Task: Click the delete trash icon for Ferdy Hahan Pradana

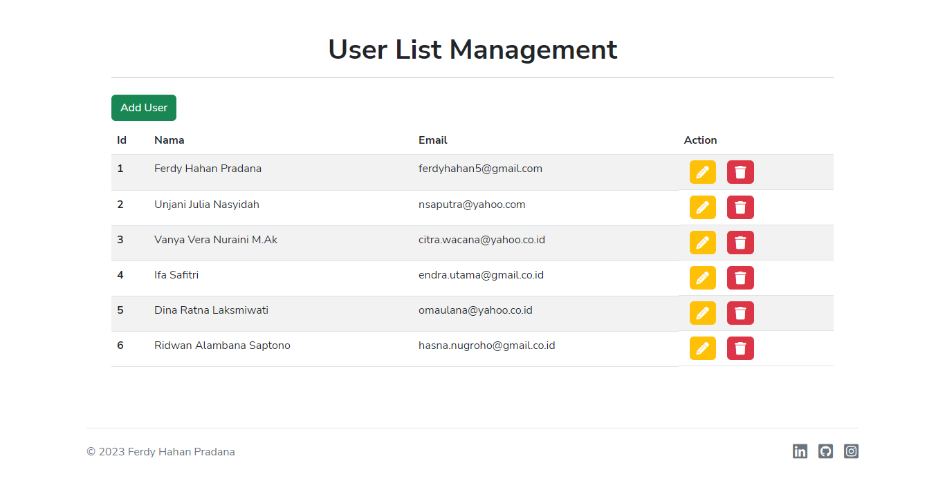Action: coord(740,171)
